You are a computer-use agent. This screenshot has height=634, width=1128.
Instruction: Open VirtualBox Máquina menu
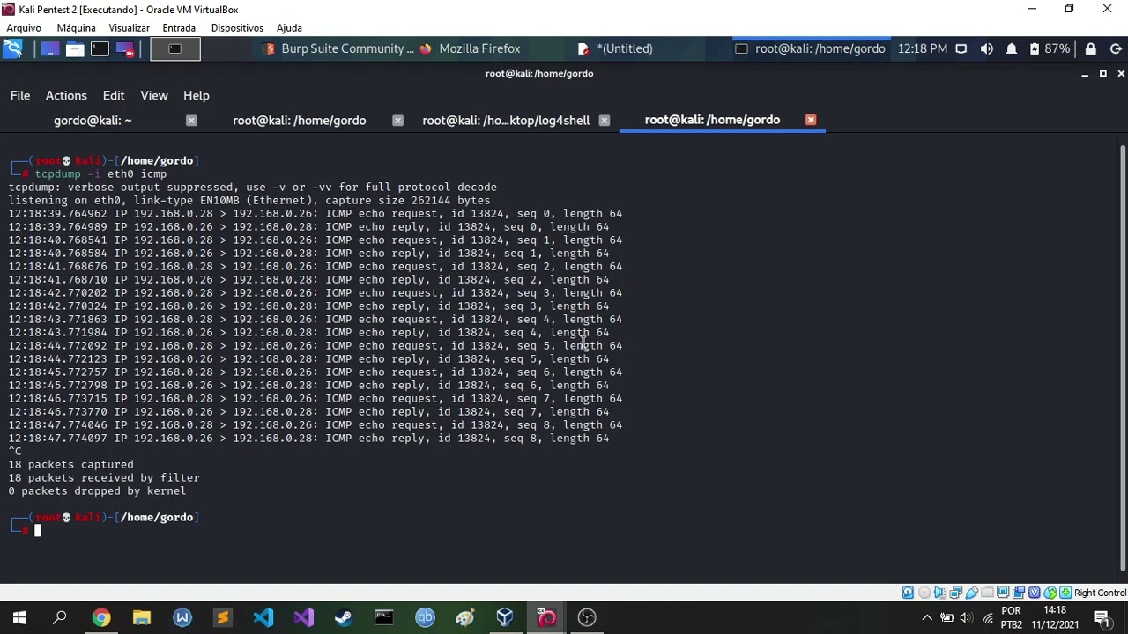pyautogui.click(x=76, y=28)
